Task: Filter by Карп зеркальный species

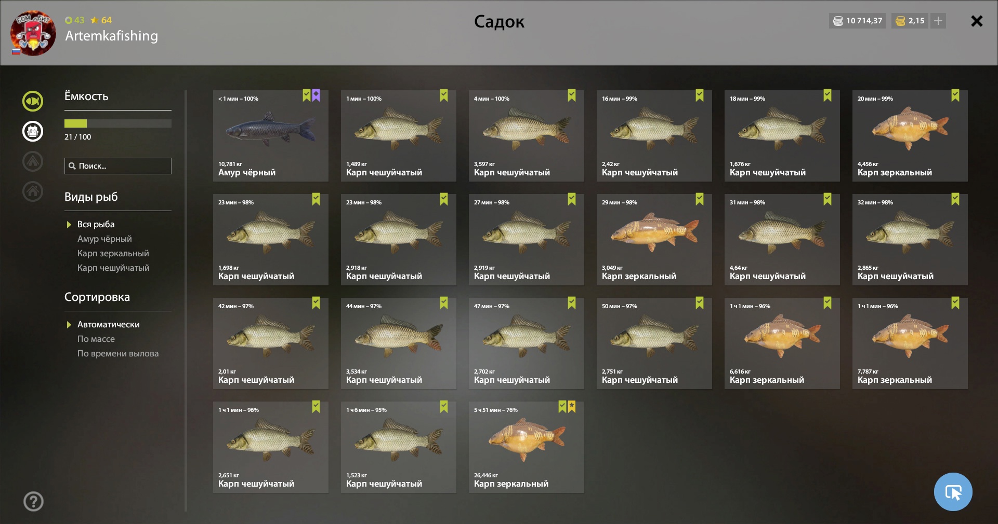Action: (x=113, y=253)
